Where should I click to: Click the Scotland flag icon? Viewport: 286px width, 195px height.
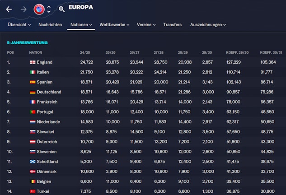point(32,161)
